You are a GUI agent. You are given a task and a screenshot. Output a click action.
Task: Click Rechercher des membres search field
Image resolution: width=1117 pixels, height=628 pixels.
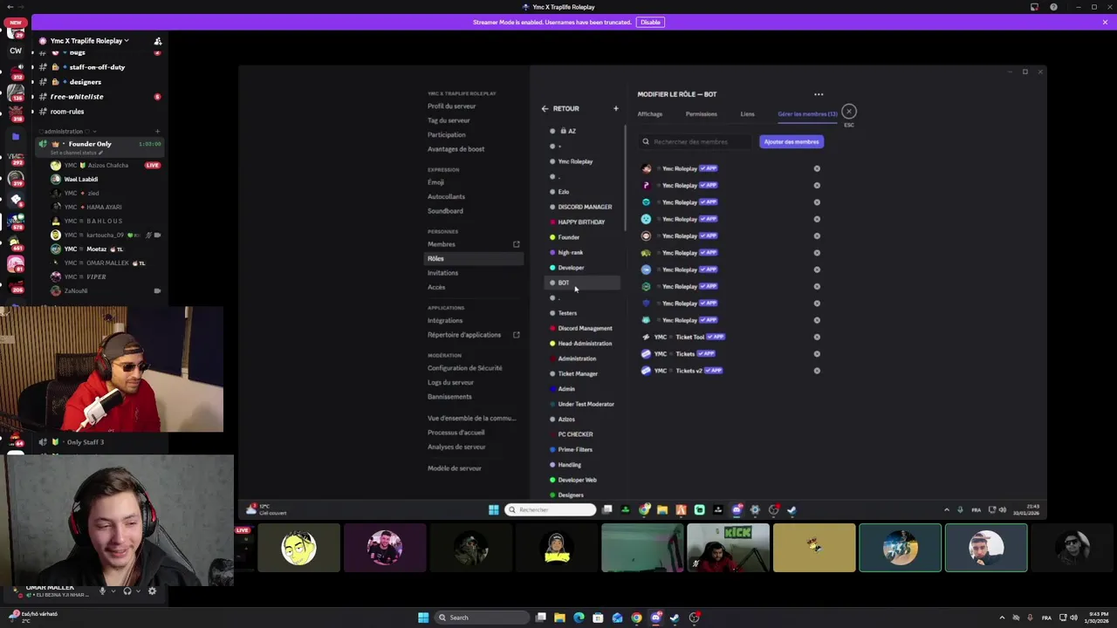tap(696, 141)
